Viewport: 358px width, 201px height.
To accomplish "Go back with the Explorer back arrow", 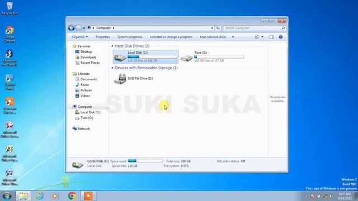I will pos(71,28).
